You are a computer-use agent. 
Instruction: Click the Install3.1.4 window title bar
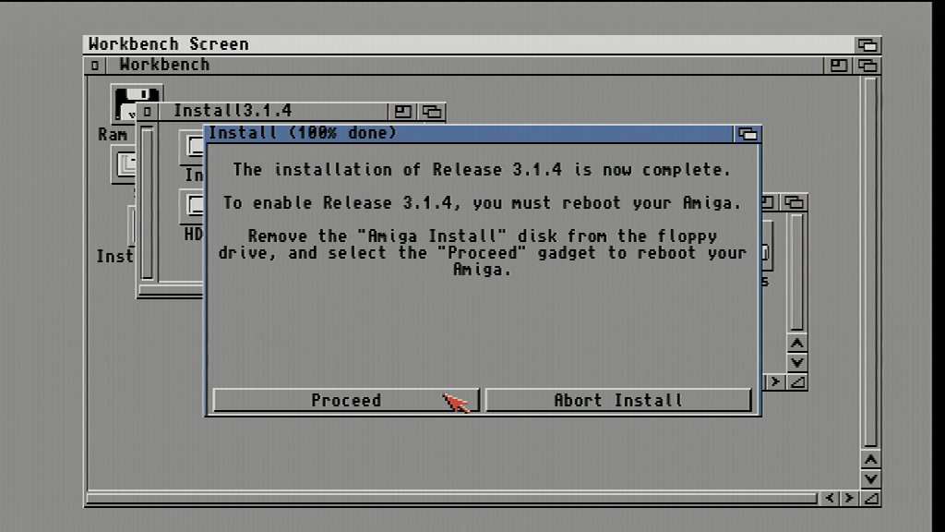point(271,112)
